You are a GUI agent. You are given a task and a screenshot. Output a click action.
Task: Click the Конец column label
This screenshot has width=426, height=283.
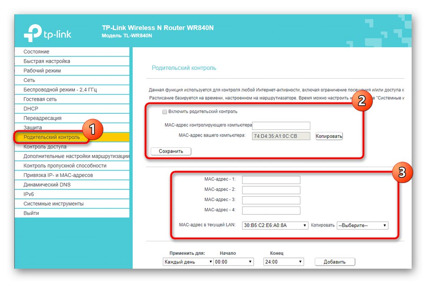[277, 253]
